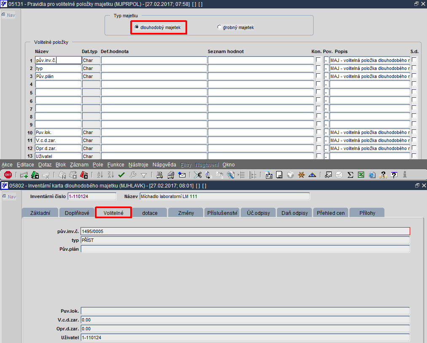Toggle Kon. checkbox for row 1 pův.inv.č.
Screen dimensions: 427x343
click(x=318, y=59)
